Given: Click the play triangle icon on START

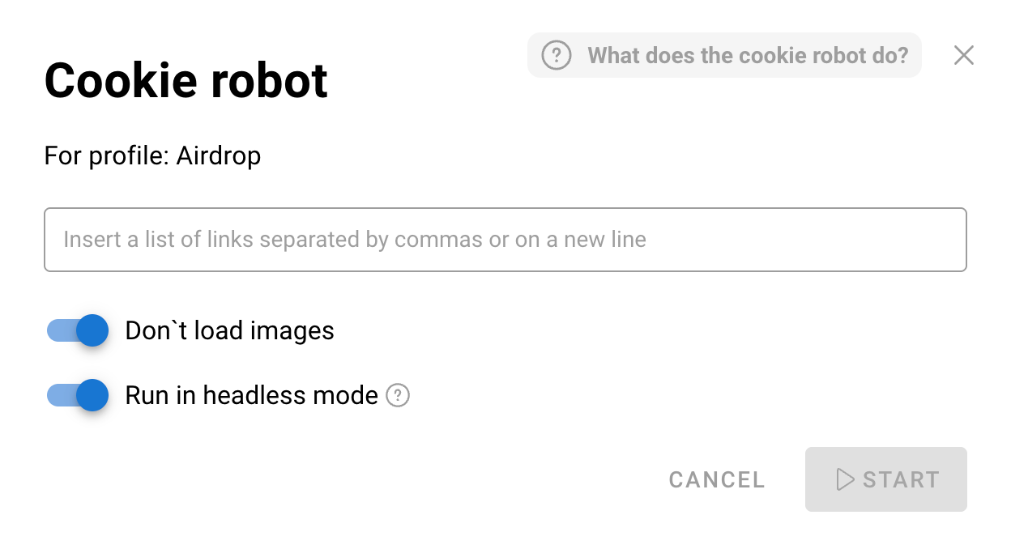Looking at the screenshot, I should (845, 479).
